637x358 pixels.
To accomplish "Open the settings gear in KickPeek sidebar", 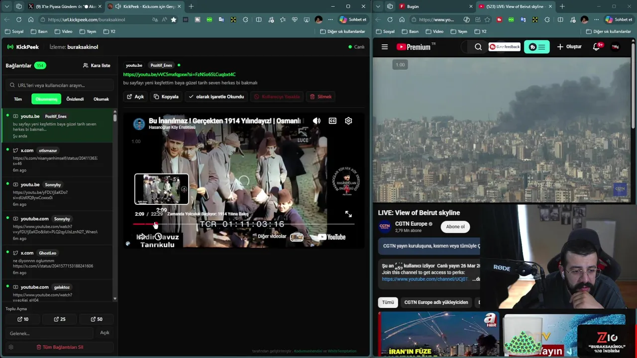I will point(11,347).
